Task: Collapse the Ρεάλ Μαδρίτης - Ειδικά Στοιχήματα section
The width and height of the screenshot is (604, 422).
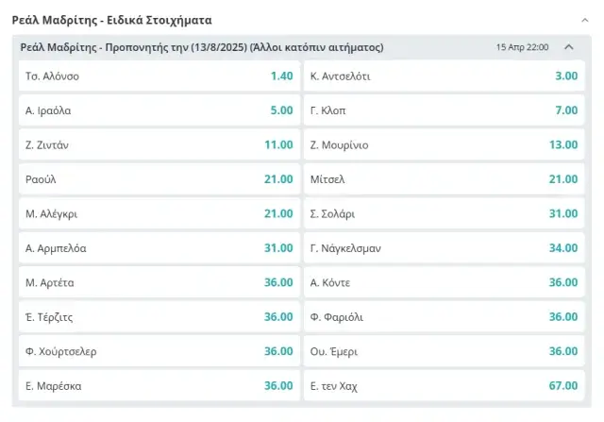Action: (x=585, y=20)
